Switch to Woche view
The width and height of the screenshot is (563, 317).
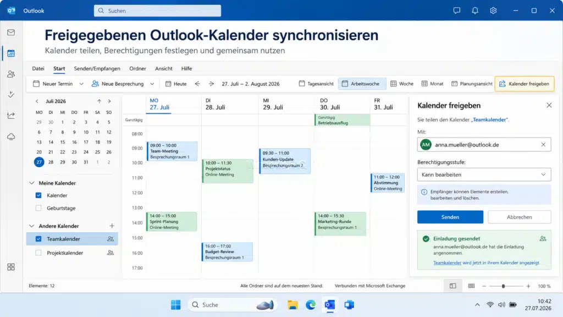[402, 84]
